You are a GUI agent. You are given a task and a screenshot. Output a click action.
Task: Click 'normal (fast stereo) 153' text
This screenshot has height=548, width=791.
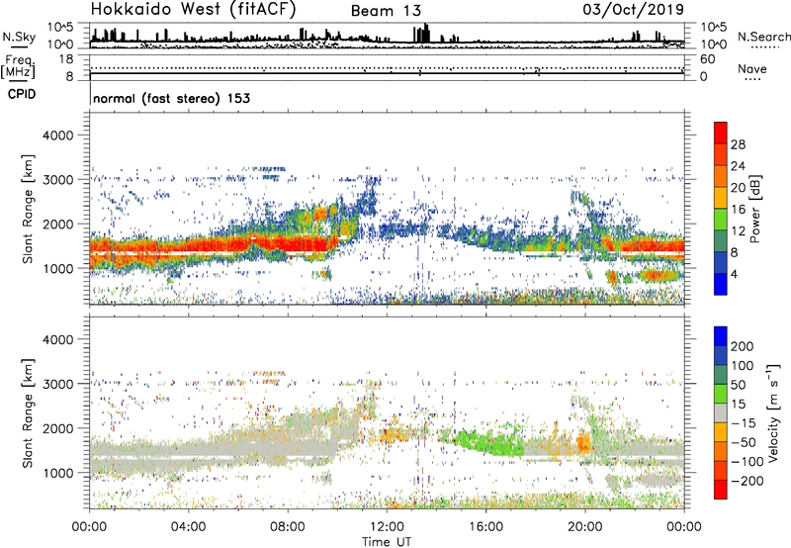171,98
